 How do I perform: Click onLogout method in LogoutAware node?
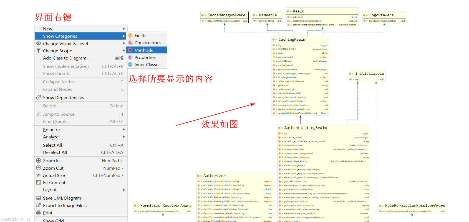(383, 21)
